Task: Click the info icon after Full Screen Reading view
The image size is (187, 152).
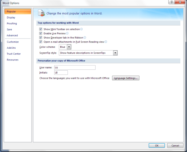Action: 106,42
